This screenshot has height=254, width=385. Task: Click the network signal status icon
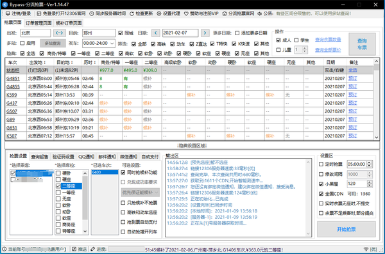[x=366, y=249]
